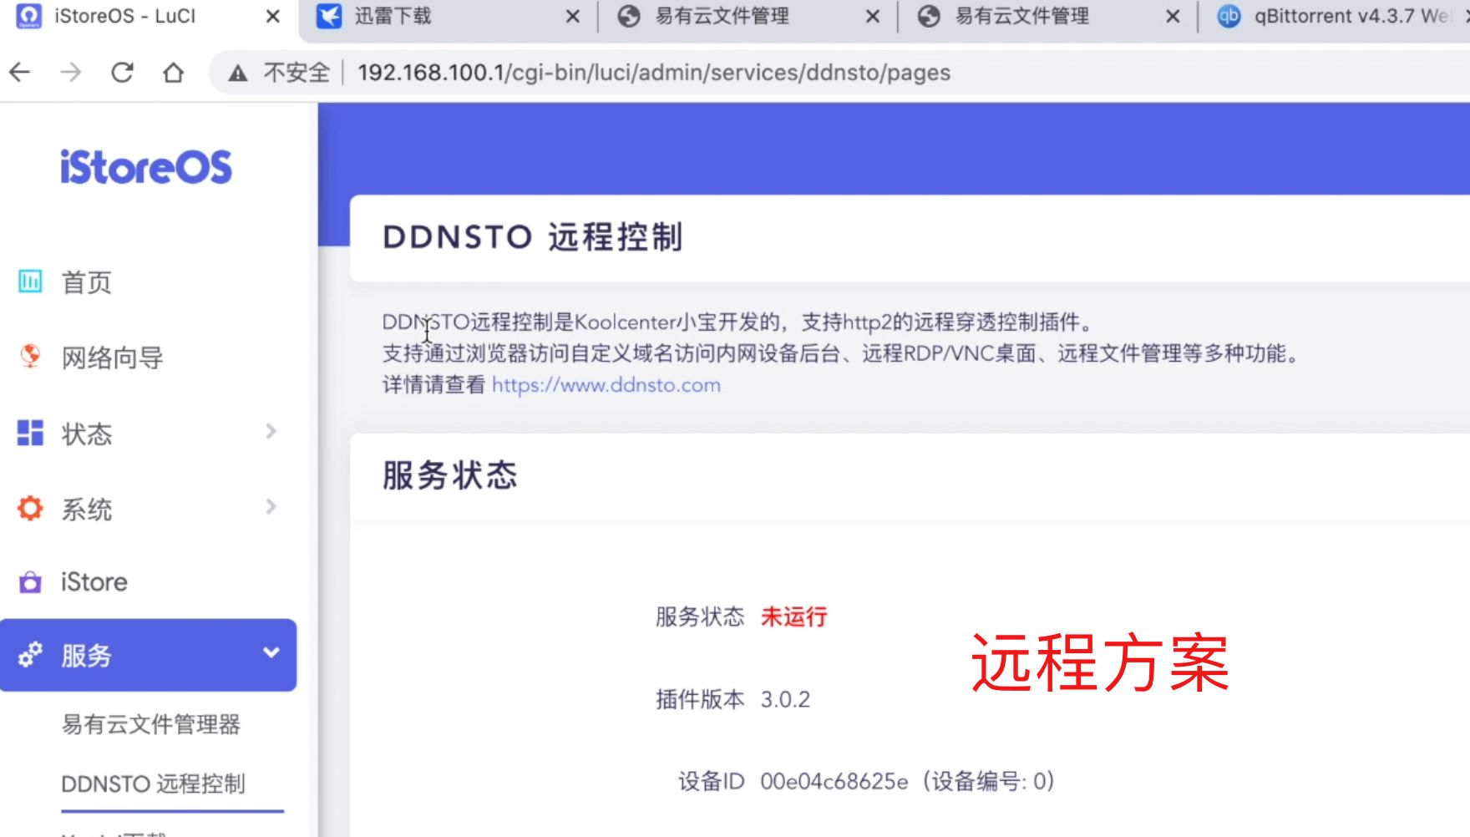This screenshot has width=1470, height=837.
Task: Reload the page with the refresh icon
Action: (122, 73)
